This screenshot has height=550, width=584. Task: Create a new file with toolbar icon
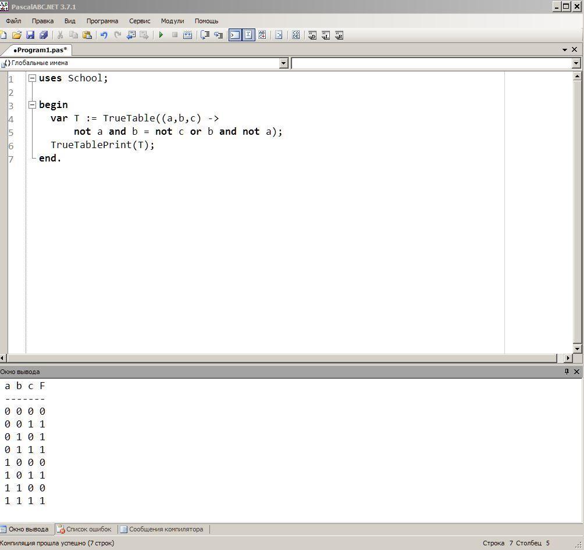click(3, 35)
